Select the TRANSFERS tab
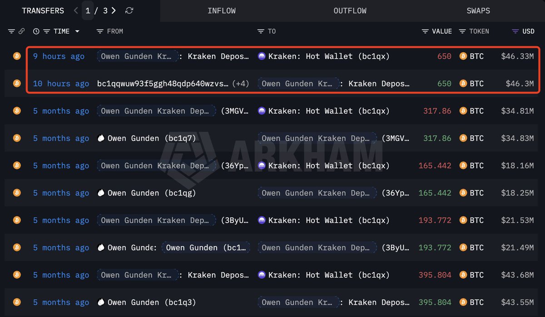545x317 pixels. (43, 10)
